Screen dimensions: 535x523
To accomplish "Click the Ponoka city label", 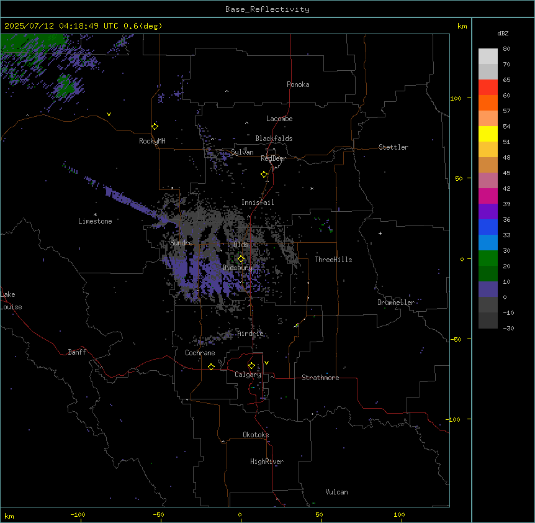I will 298,84.
